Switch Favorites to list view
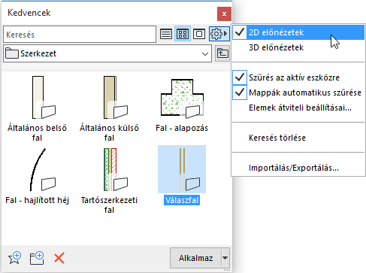 [166, 34]
